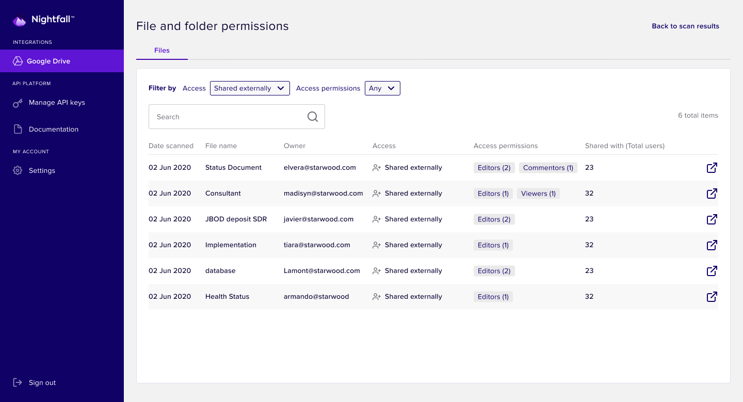Image resolution: width=743 pixels, height=402 pixels.
Task: Open external link icon for Consultant file
Action: tap(712, 194)
